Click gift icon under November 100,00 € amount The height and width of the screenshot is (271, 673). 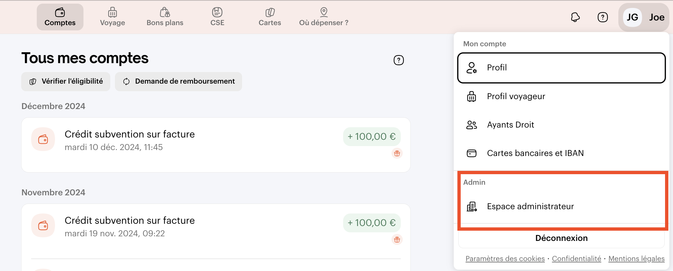coord(397,240)
